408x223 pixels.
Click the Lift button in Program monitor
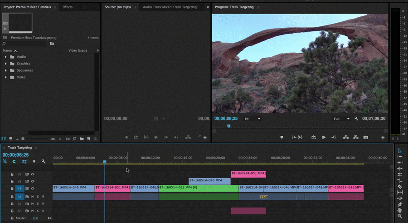[345, 137]
